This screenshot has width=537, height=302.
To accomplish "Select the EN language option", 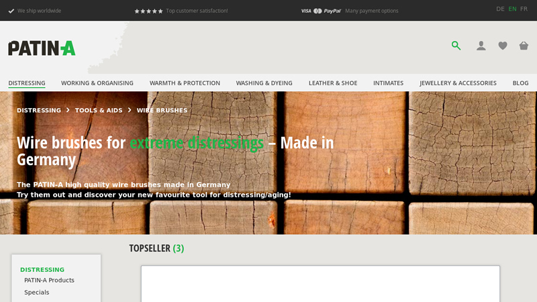I will tap(512, 9).
